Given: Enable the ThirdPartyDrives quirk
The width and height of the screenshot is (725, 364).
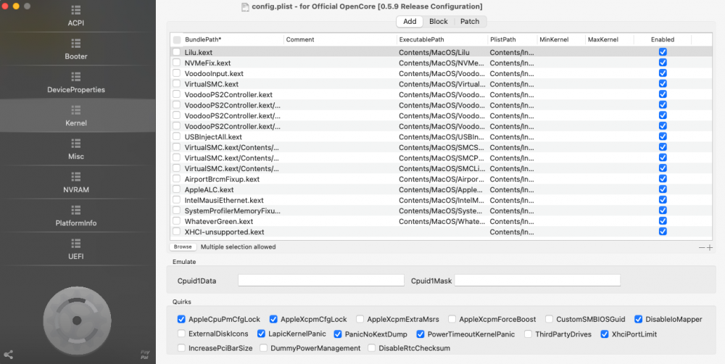Looking at the screenshot, I should coord(528,334).
